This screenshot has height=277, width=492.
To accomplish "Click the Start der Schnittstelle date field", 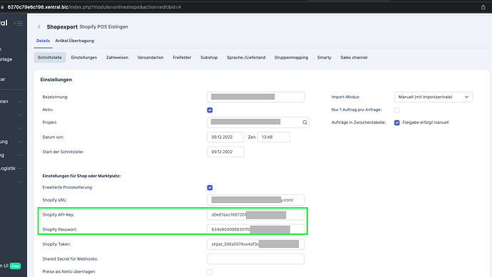I will (225, 152).
